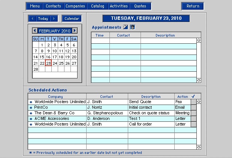
Task: Go to the next day arrow
Action: [x=54, y=19]
